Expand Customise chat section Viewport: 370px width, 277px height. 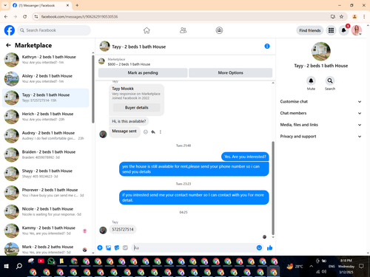[321, 101]
